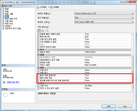
Task: Select the 숫자 반올림 시 중단 row
Action: click(x=85, y=42)
